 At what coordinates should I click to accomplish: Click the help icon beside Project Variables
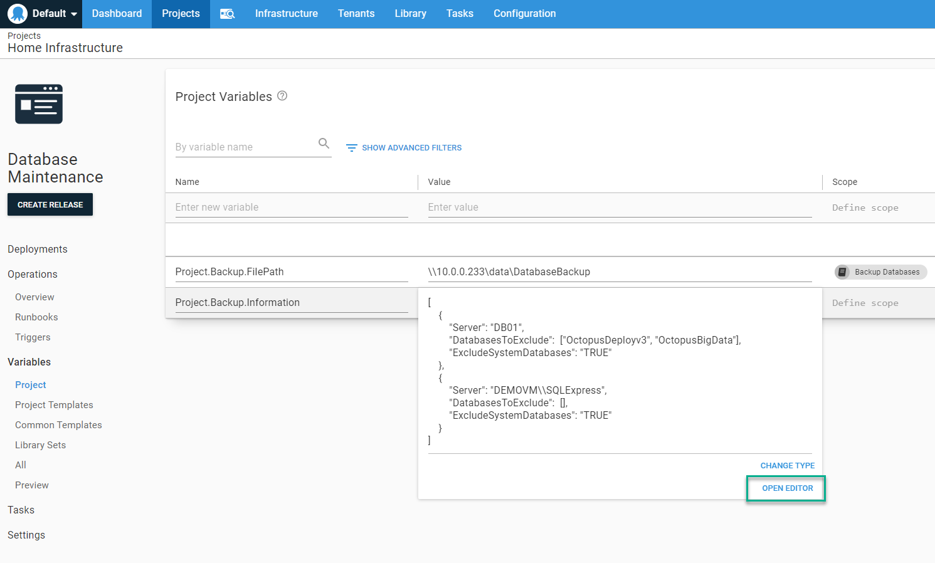pyautogui.click(x=282, y=96)
